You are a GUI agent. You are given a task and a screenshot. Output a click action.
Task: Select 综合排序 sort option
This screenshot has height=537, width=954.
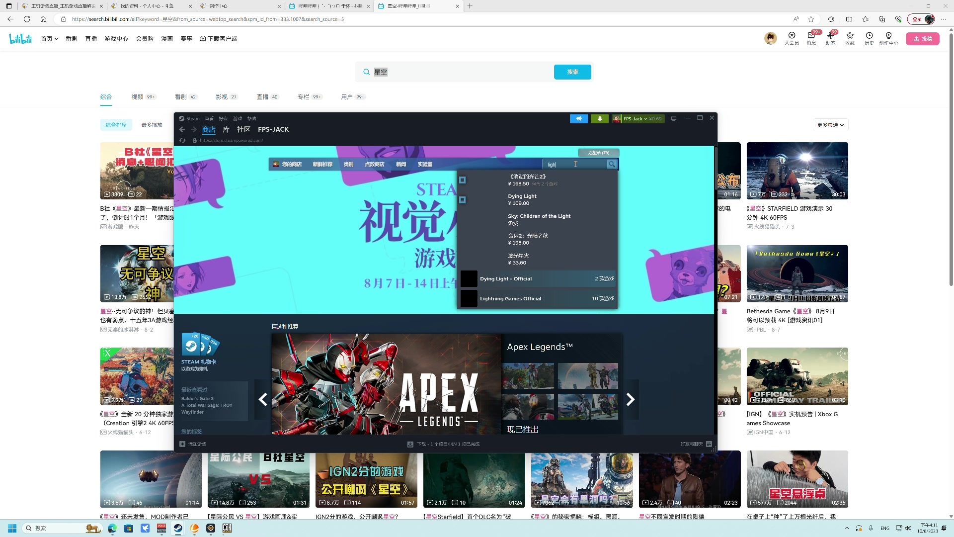tap(116, 125)
